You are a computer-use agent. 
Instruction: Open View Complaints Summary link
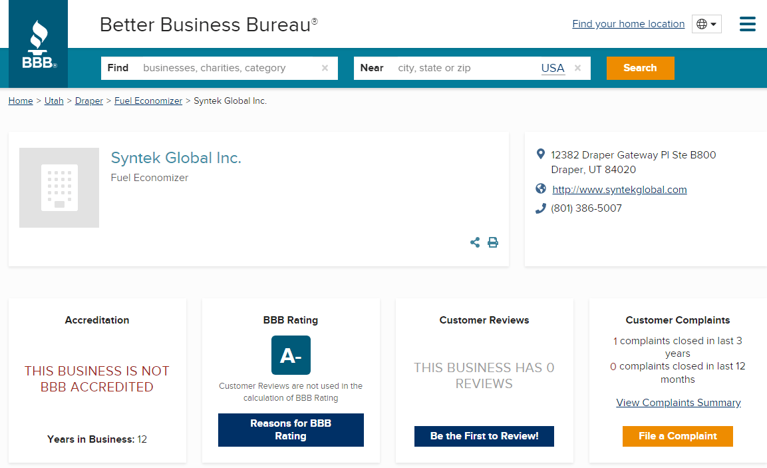click(678, 402)
